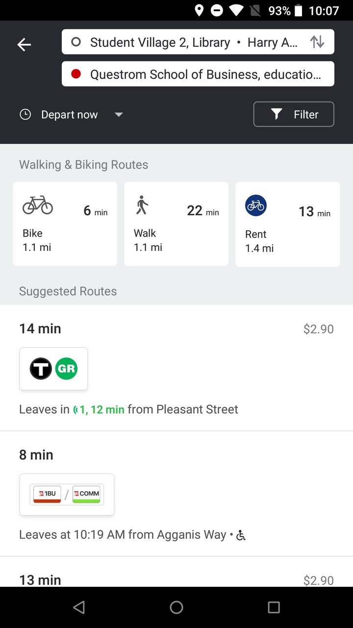
Task: Edit the Questrom School of Business destination
Action: pos(198,74)
